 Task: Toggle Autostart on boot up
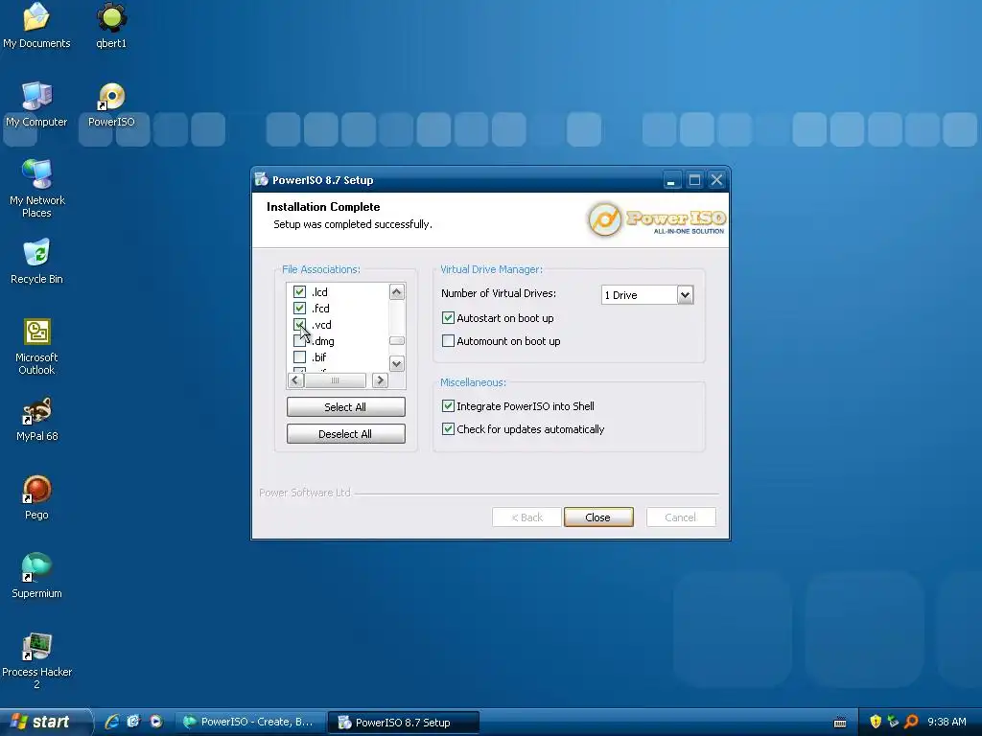(448, 318)
